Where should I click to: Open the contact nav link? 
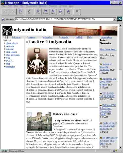pos(31,37)
